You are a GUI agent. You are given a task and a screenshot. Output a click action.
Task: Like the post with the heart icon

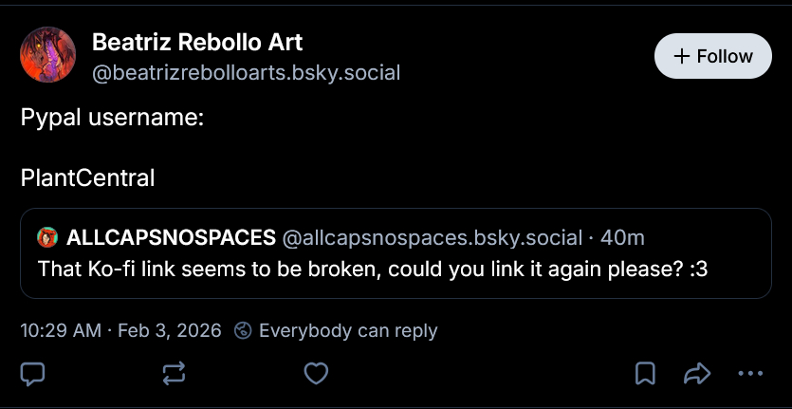(x=316, y=374)
